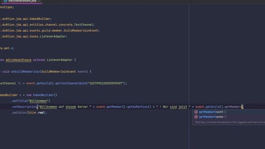
Task: Click the channel ID string "1027995220555595907"
Action: click(106, 83)
